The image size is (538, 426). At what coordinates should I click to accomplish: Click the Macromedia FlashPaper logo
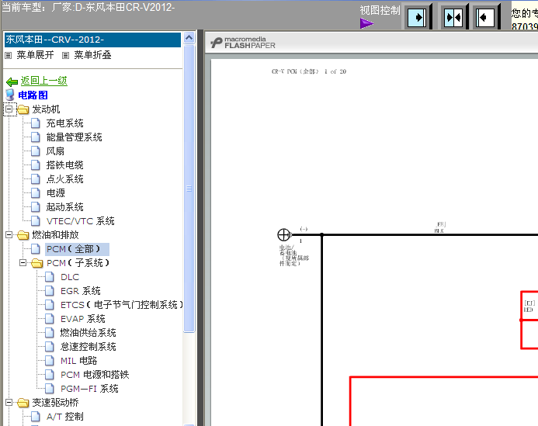coord(243,43)
